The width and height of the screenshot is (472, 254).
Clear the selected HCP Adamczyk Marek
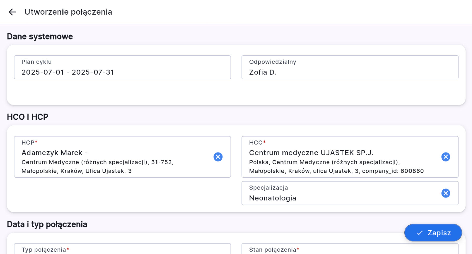coord(218,157)
